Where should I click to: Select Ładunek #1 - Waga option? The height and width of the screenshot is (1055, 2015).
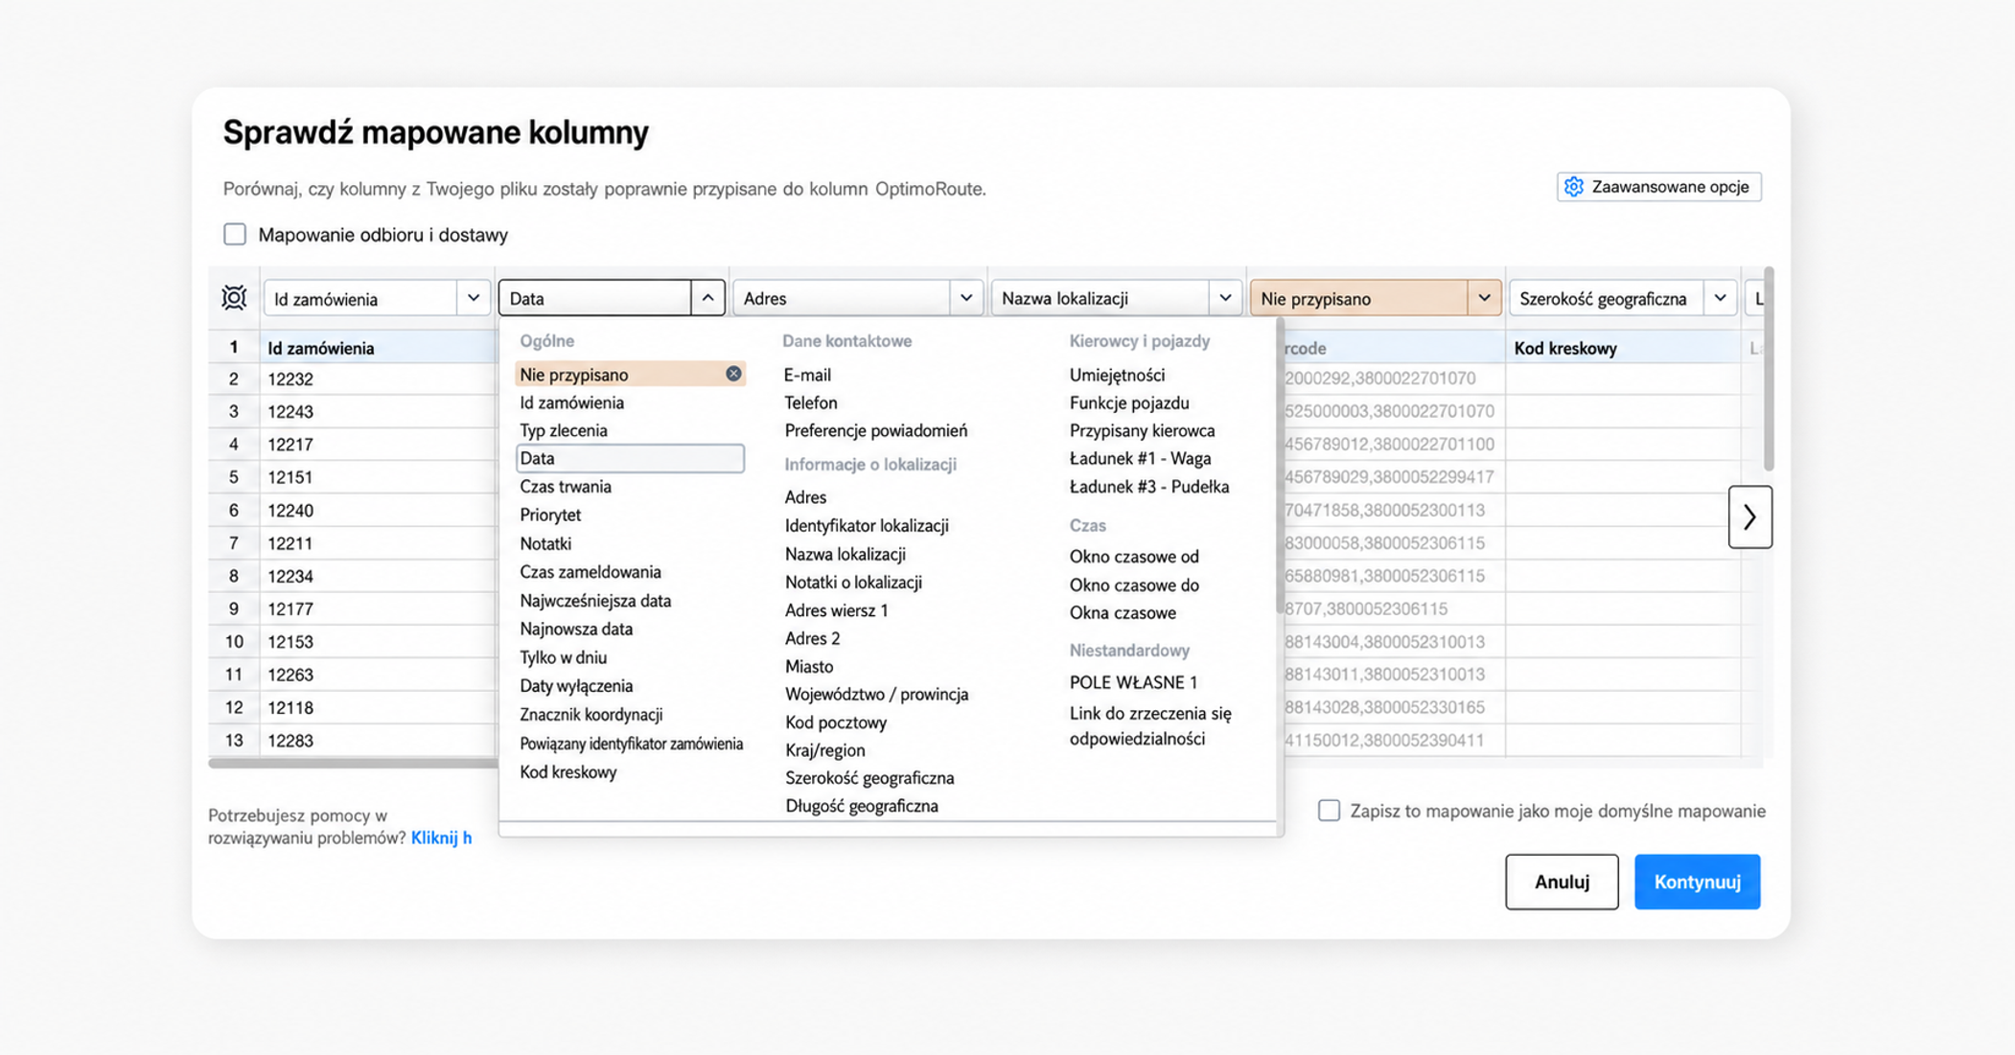pos(1140,459)
